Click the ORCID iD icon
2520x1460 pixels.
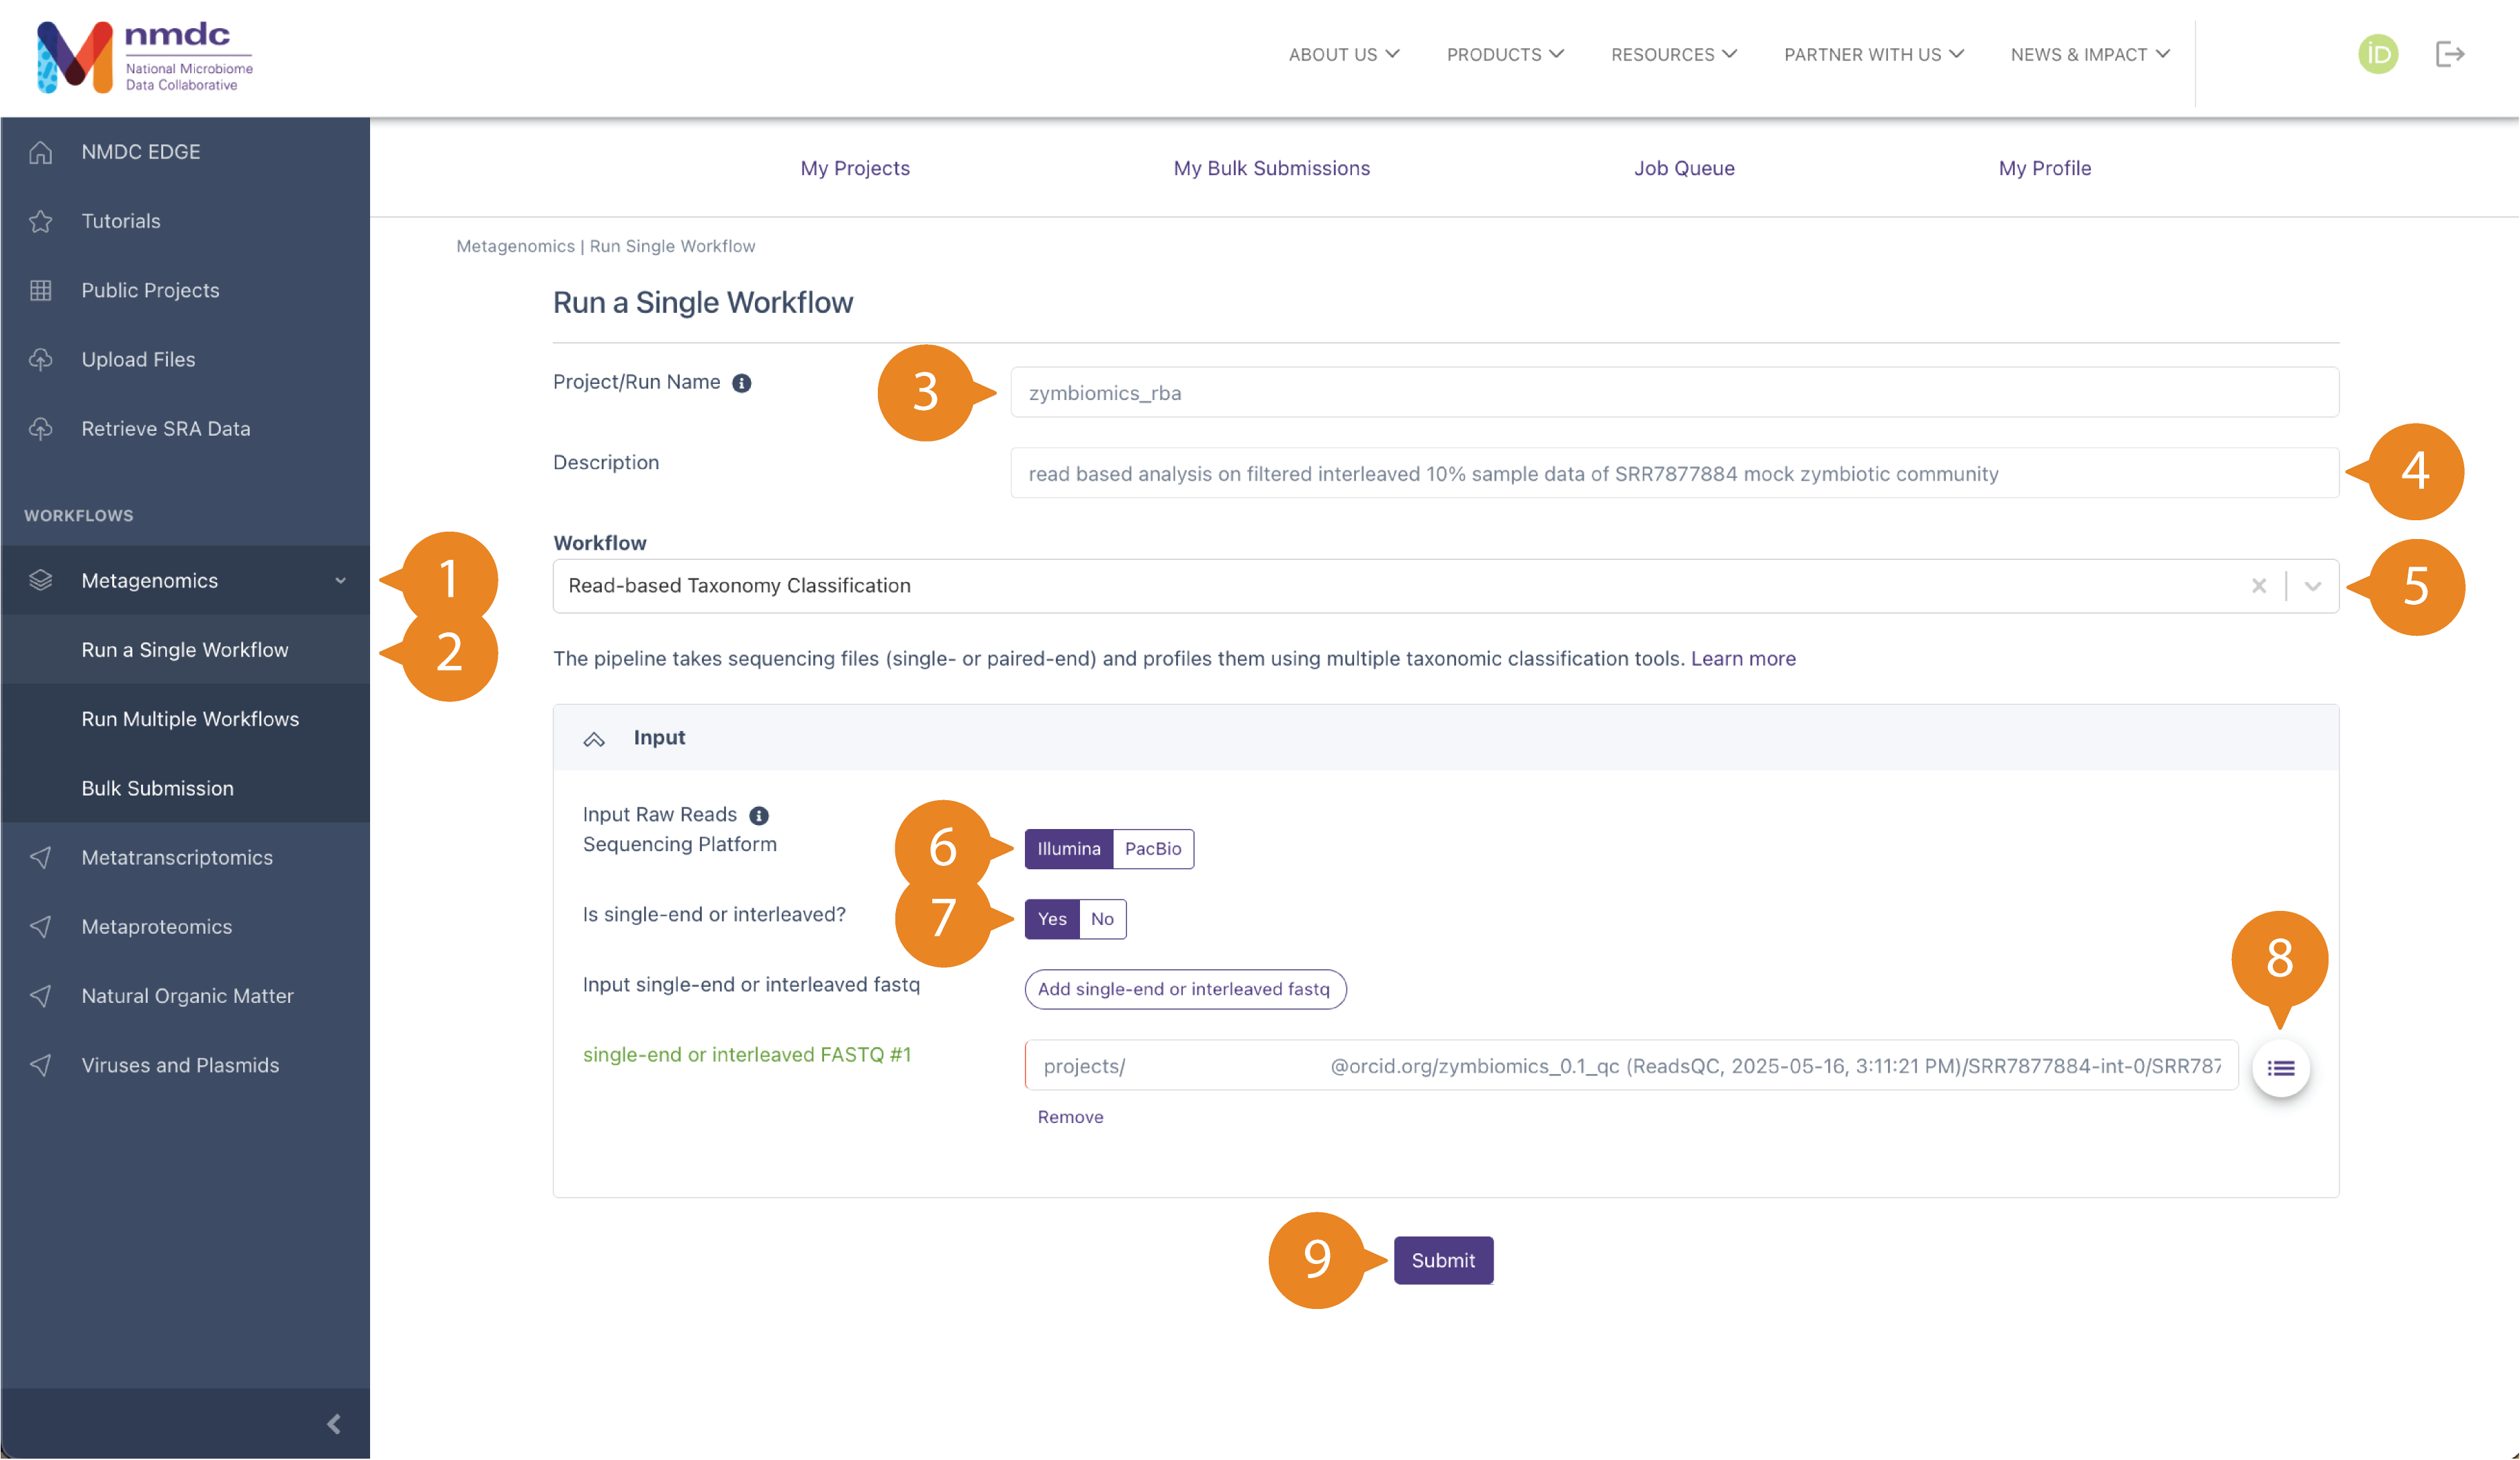[2378, 54]
